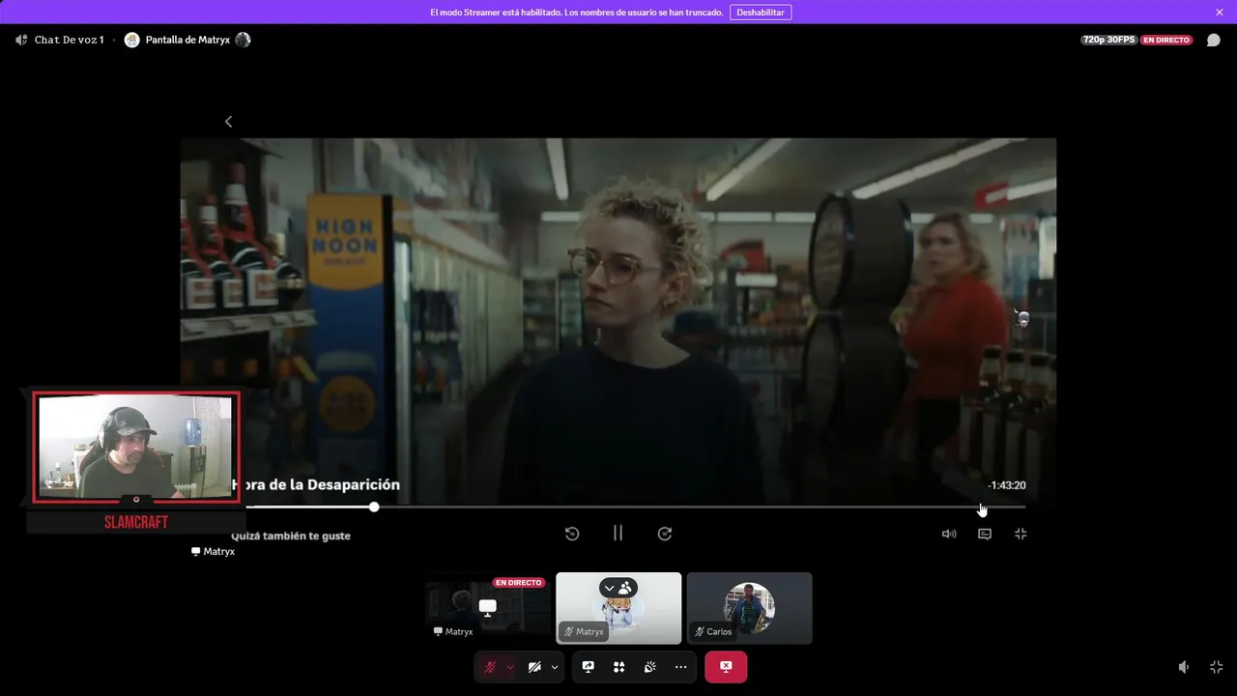Viewport: 1237px width, 696px height.
Task: Select Matryx live stream thumbnail
Action: point(488,608)
